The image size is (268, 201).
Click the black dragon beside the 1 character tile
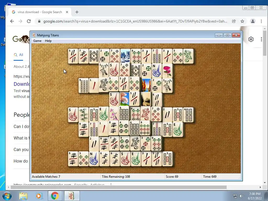(x=104, y=85)
